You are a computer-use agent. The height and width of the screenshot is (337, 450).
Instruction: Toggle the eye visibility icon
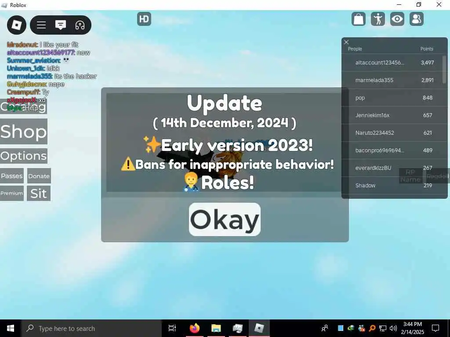[x=397, y=19]
